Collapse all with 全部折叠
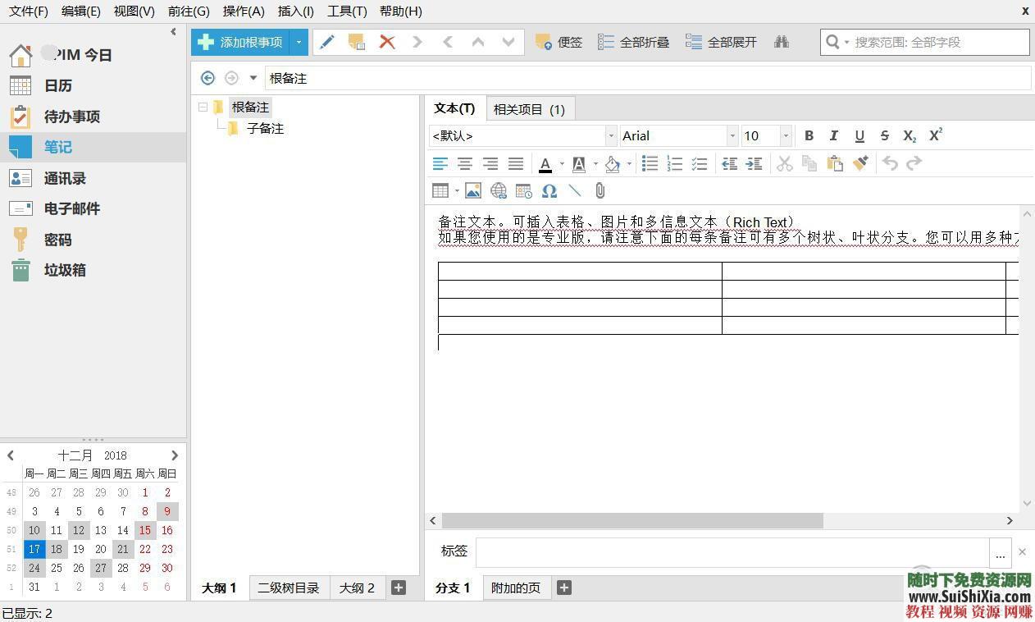The image size is (1035, 622). pos(633,42)
